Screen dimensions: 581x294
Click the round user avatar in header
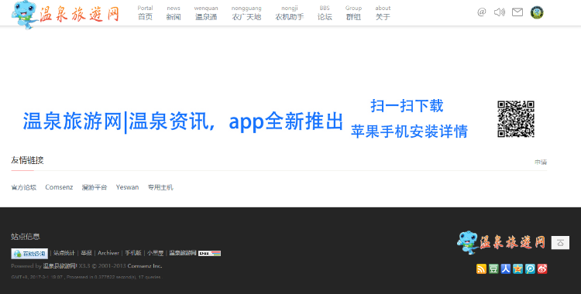tap(537, 12)
